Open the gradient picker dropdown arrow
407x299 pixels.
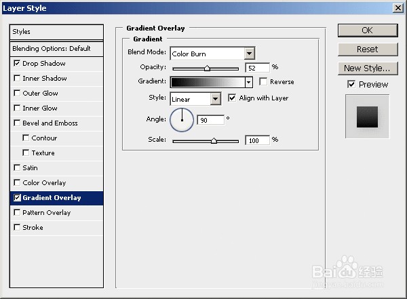pyautogui.click(x=249, y=82)
